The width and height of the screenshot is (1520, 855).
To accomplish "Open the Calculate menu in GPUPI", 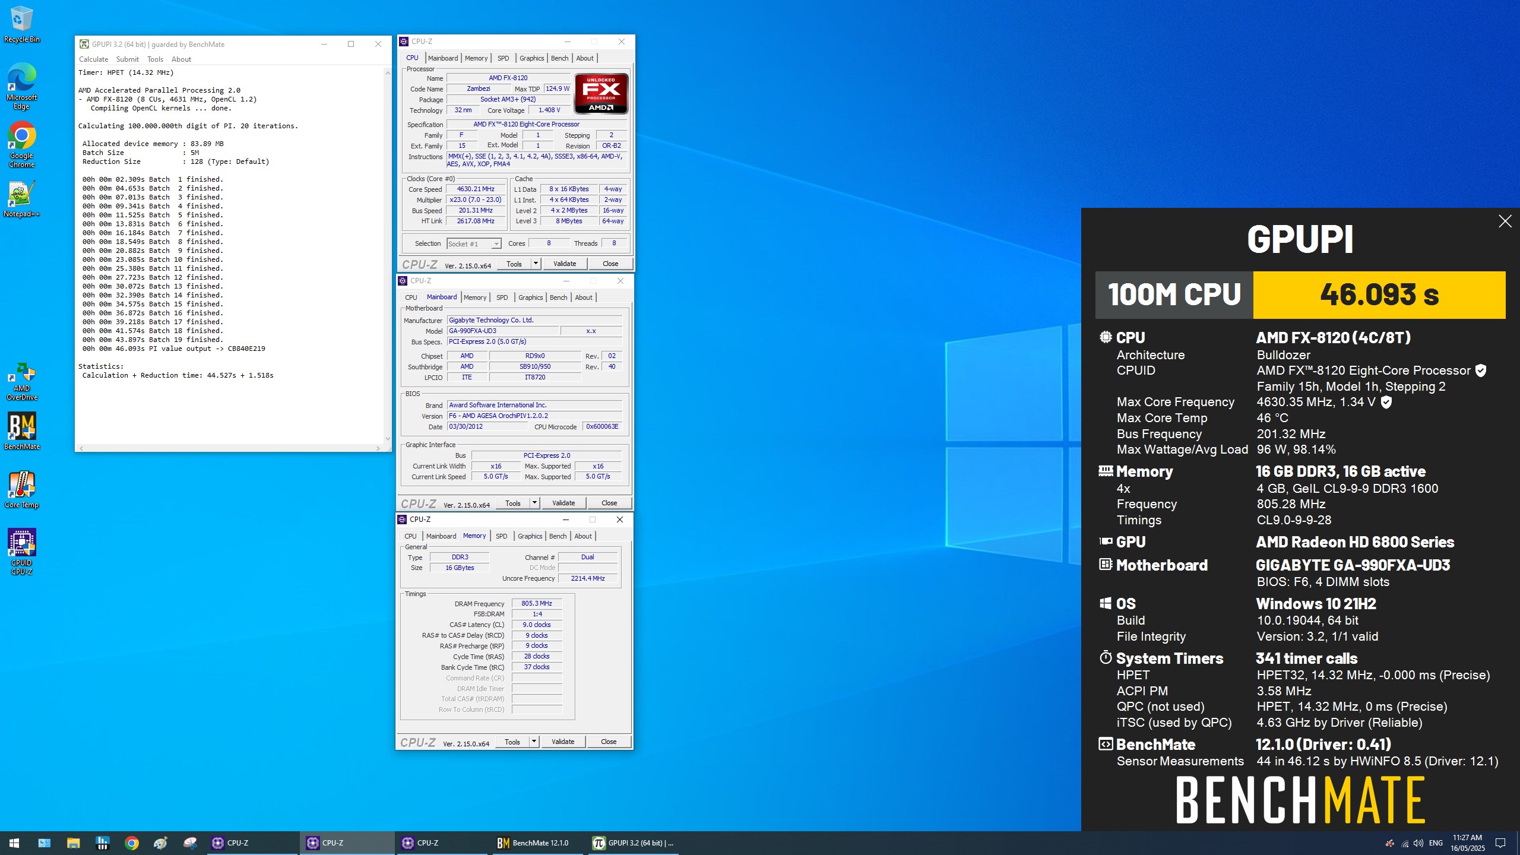I will coord(93,59).
